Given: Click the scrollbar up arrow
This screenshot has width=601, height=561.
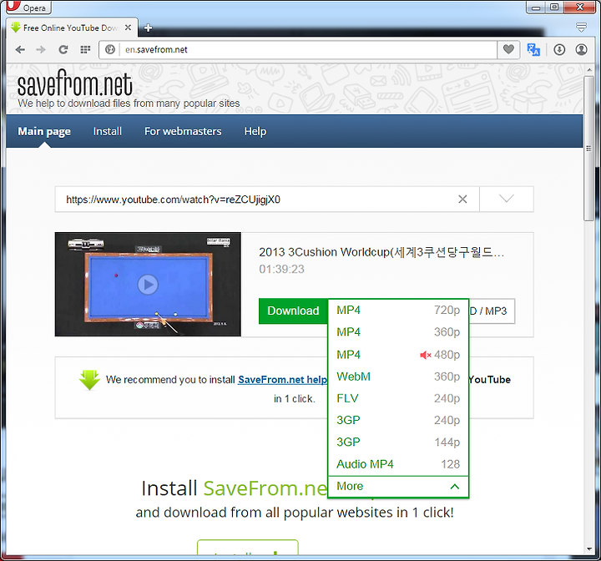Looking at the screenshot, I should [x=589, y=70].
